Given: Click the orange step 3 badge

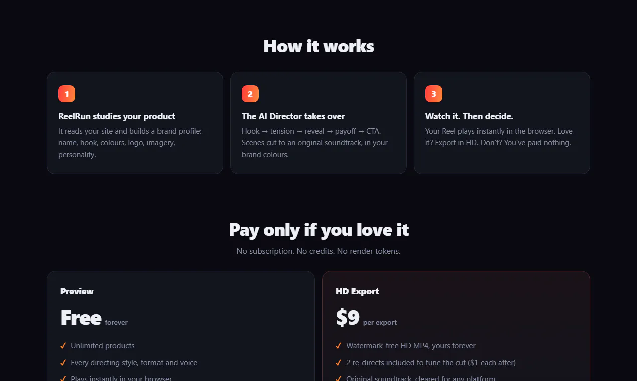Looking at the screenshot, I should click(x=434, y=94).
